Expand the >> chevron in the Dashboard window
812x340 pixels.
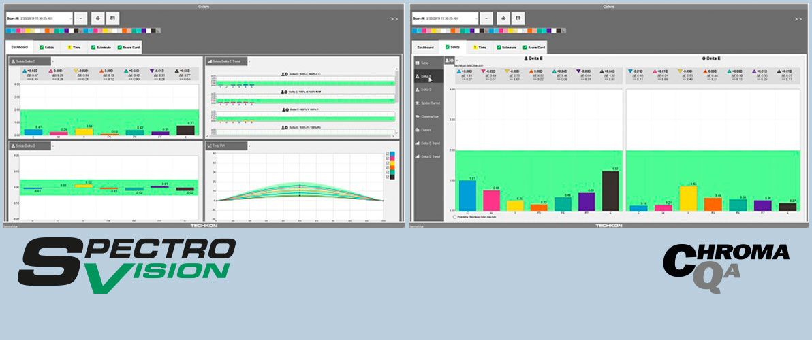394,18
